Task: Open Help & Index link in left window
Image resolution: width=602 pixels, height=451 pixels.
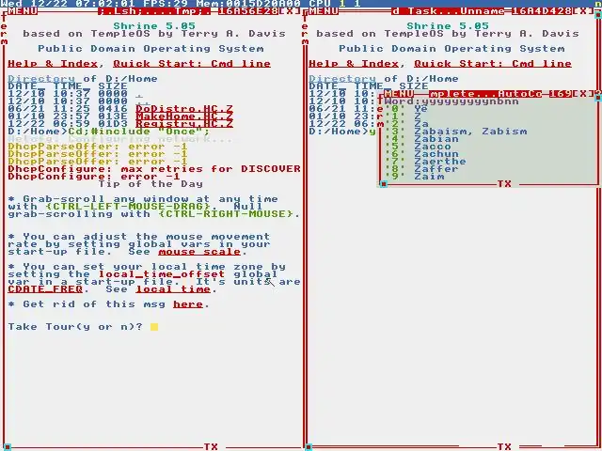Action: pos(53,64)
